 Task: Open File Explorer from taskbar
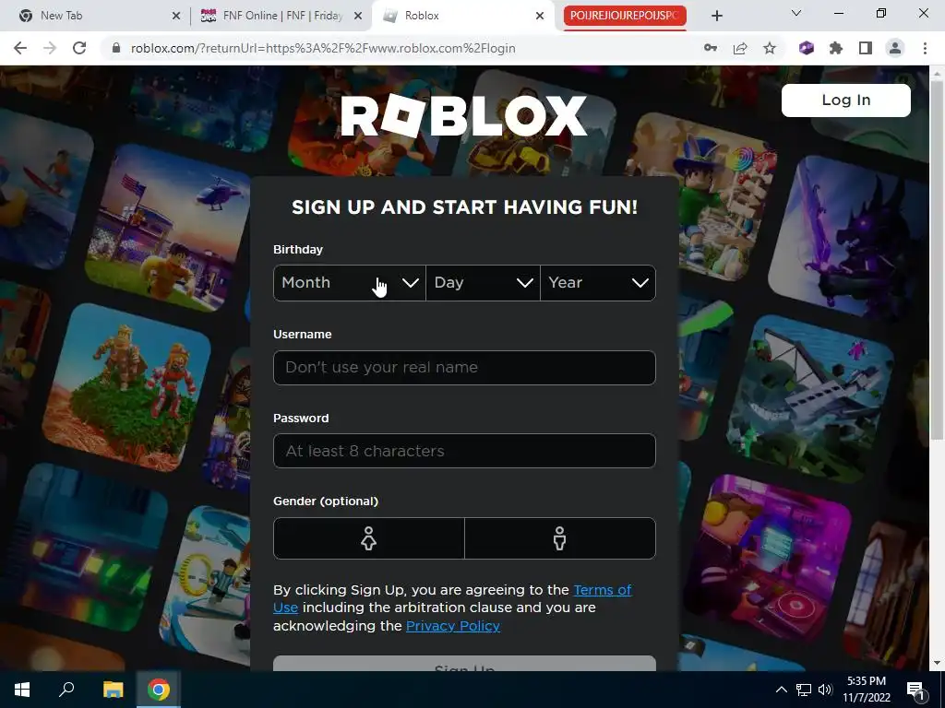tap(113, 690)
